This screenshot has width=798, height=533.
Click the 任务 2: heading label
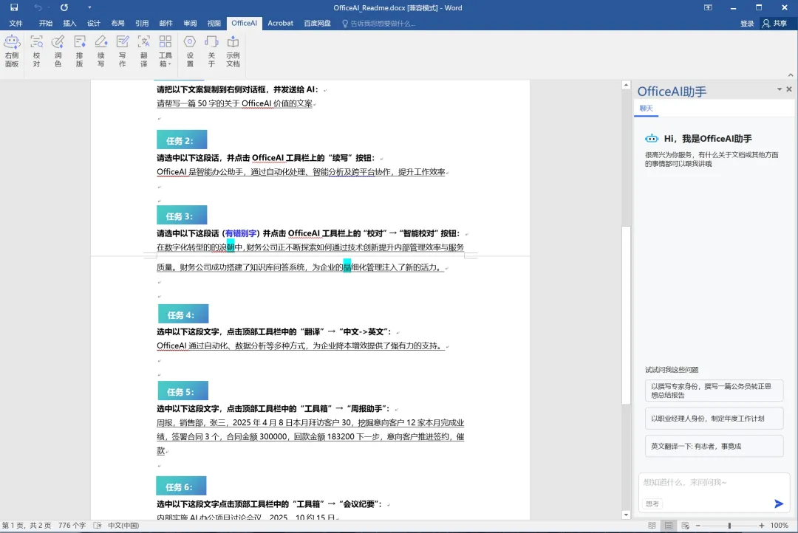coord(182,140)
